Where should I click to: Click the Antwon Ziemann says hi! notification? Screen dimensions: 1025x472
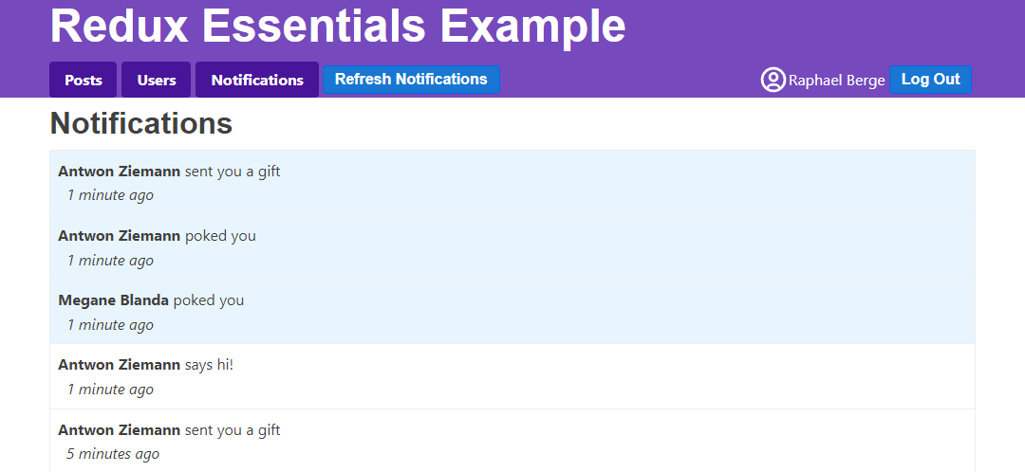click(x=512, y=376)
